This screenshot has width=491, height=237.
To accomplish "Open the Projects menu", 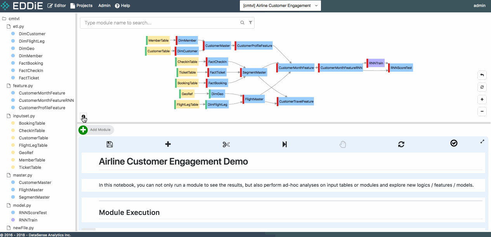I will 82,6.
